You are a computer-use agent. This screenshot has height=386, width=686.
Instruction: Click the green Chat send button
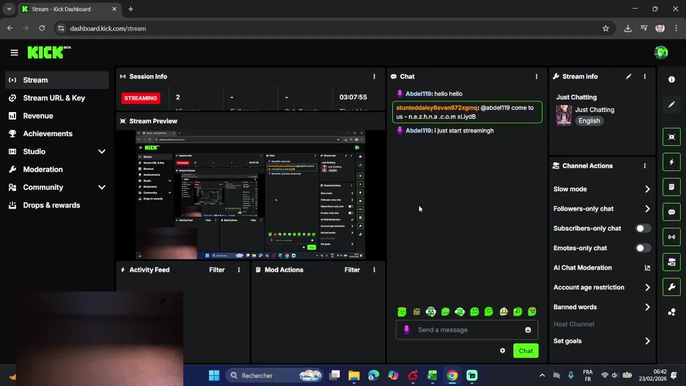pos(526,351)
